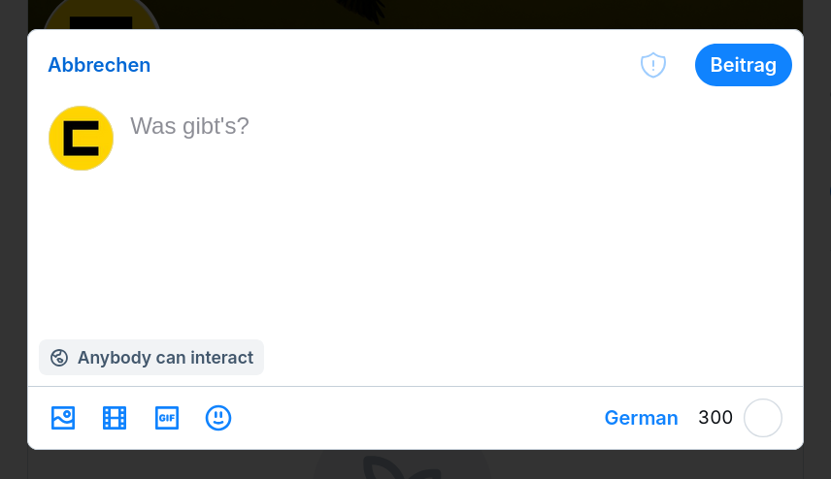
Task: Click the dimmed backdrop left of dialog
Action: [14, 239]
